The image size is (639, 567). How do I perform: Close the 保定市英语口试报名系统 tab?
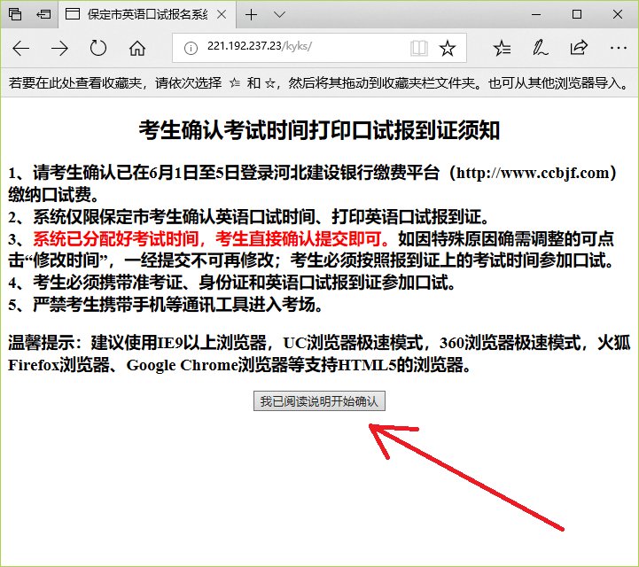pyautogui.click(x=222, y=15)
